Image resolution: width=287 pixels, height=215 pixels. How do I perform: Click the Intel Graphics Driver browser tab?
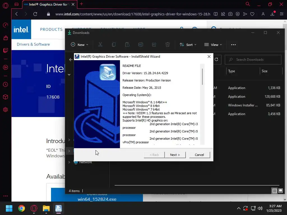[x=49, y=4]
